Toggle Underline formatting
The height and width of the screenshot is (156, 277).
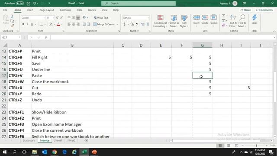(x=32, y=24)
